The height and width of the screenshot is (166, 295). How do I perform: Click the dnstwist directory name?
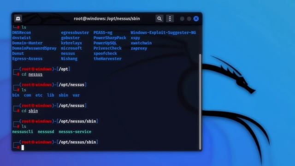point(22,38)
